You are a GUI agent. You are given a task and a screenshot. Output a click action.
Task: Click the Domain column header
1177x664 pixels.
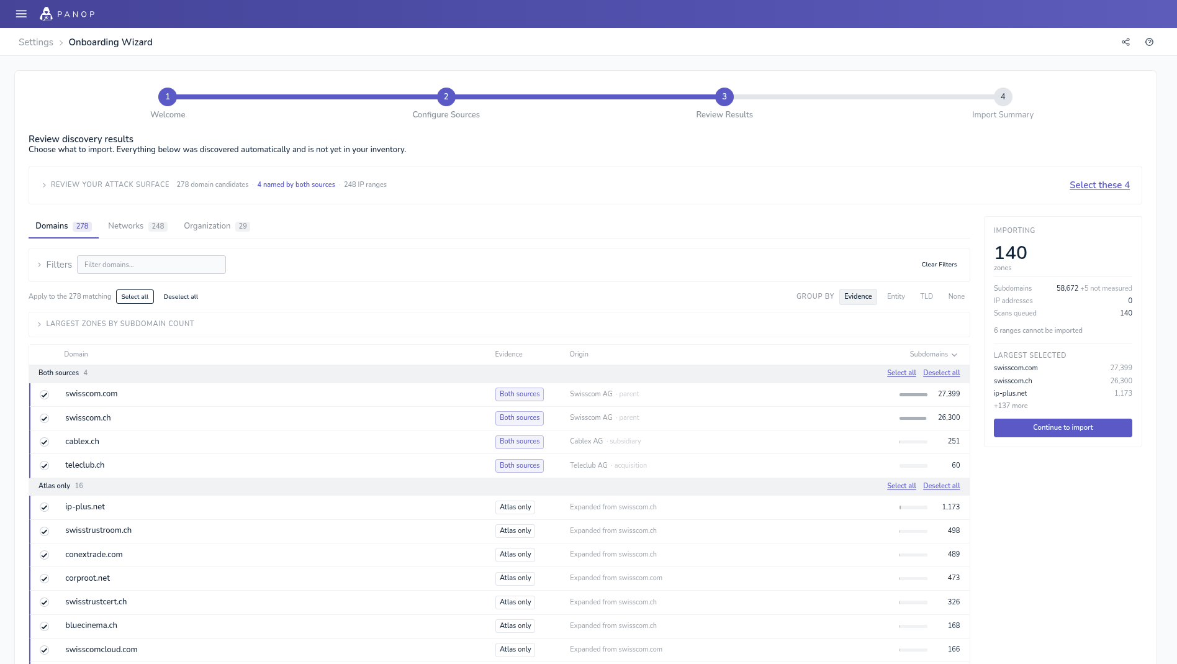(76, 354)
